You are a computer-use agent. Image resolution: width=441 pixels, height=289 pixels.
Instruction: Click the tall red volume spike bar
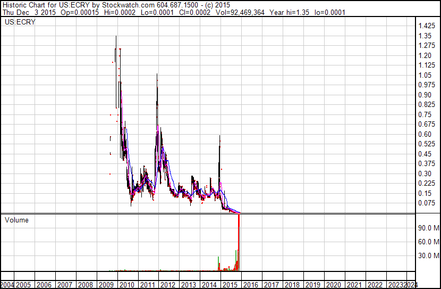click(x=239, y=240)
